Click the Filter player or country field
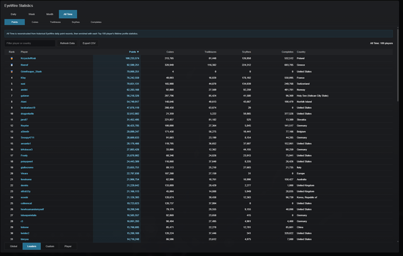This screenshot has height=256, width=403. [30, 43]
